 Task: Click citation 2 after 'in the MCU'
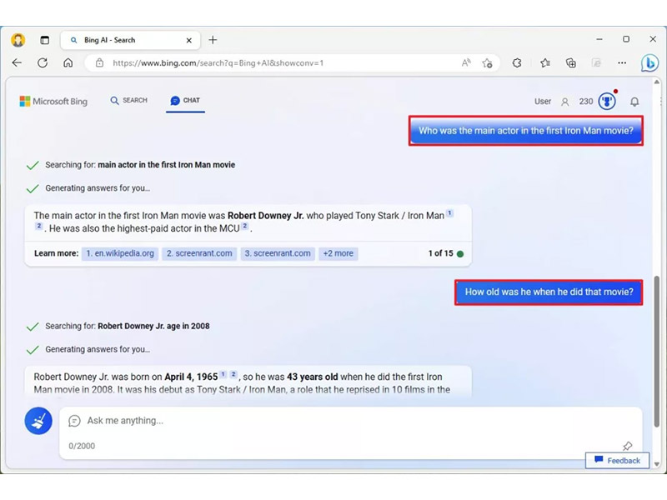244,226
